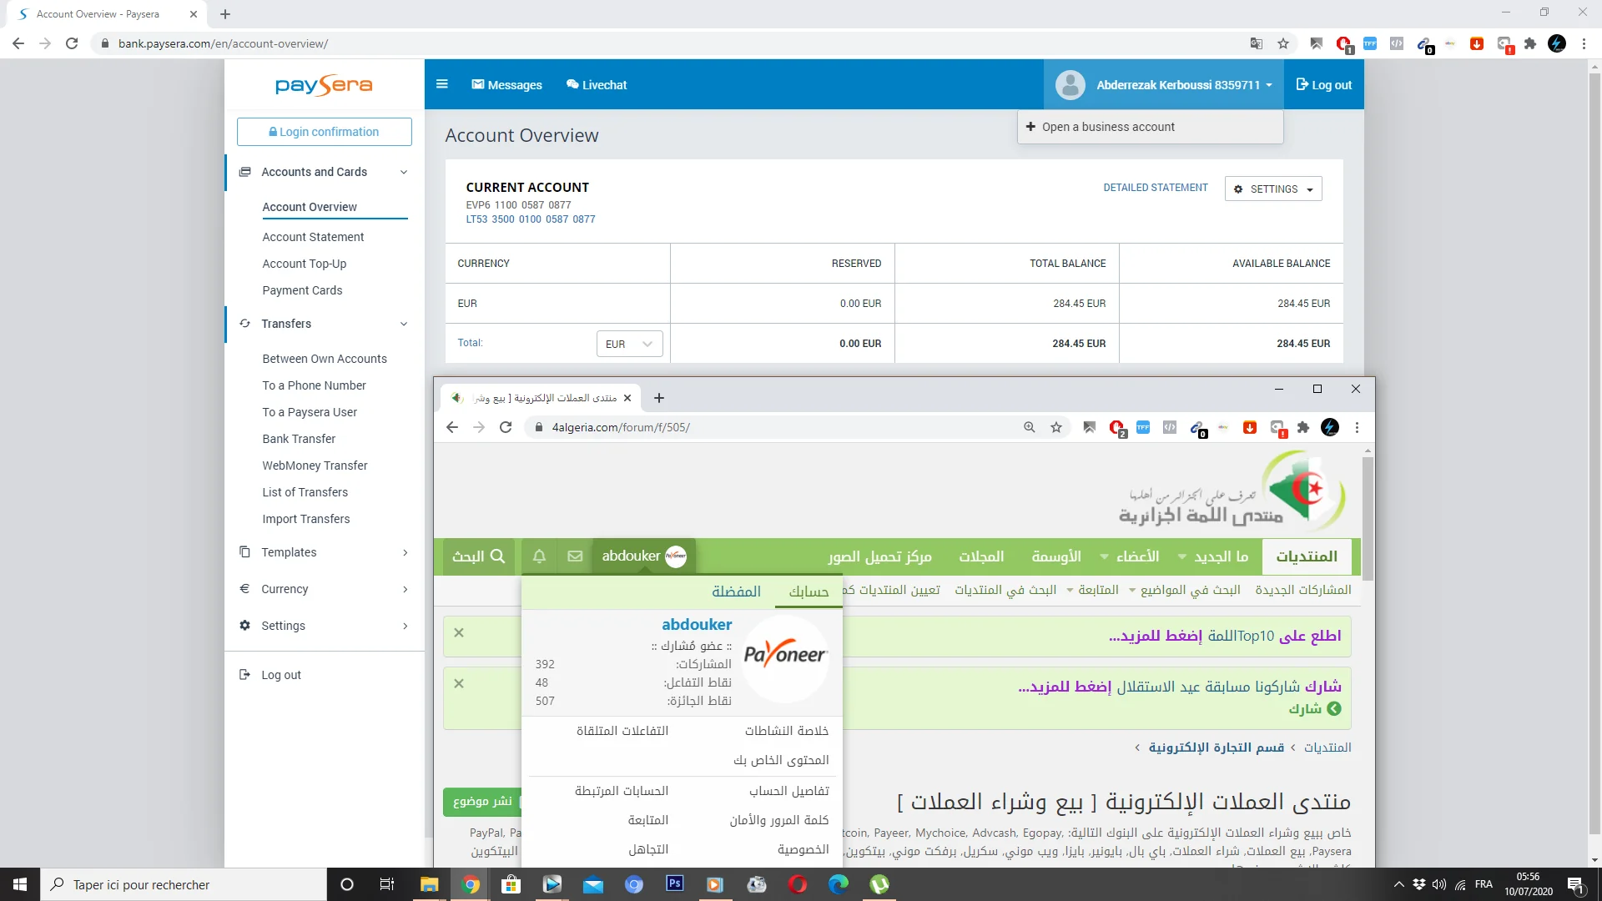
Task: Open the Photoshop app from the taskbar
Action: pyautogui.click(x=674, y=884)
